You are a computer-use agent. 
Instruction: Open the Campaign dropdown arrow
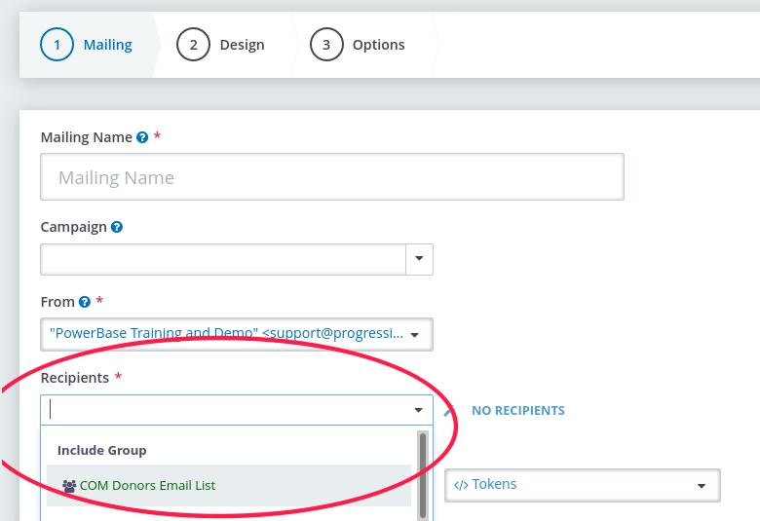click(x=419, y=259)
